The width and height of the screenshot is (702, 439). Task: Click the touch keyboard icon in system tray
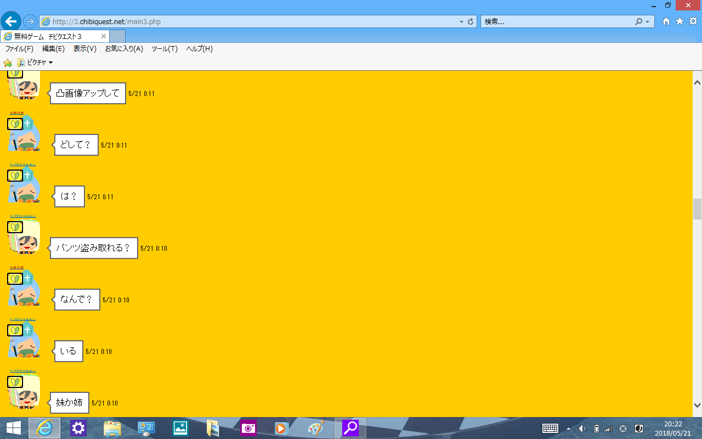pos(550,429)
